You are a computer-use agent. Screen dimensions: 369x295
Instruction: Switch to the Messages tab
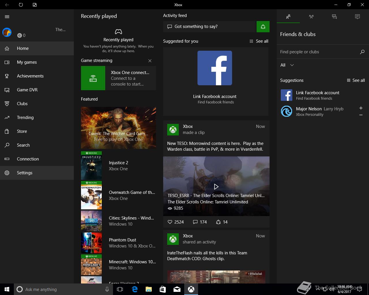(x=334, y=17)
